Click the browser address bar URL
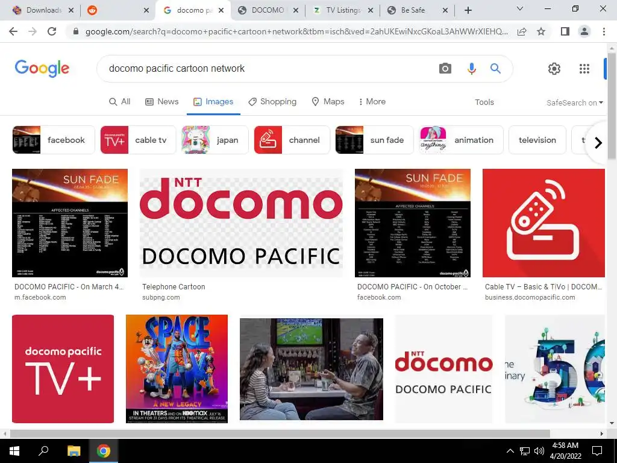Viewport: 617px width, 463px height. pos(296,31)
